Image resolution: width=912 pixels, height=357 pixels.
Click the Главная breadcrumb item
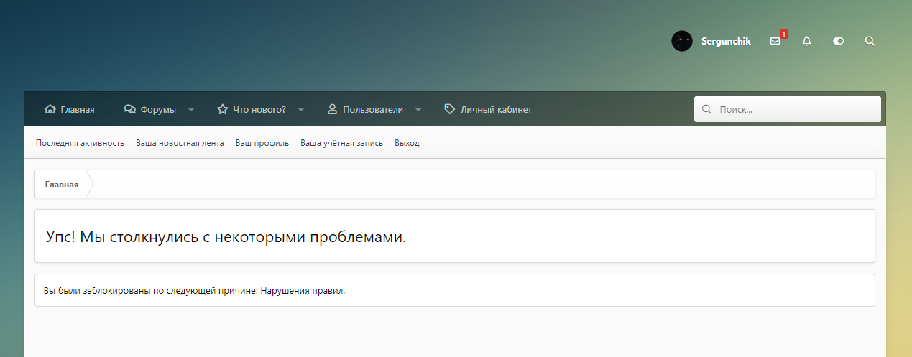[x=62, y=185]
